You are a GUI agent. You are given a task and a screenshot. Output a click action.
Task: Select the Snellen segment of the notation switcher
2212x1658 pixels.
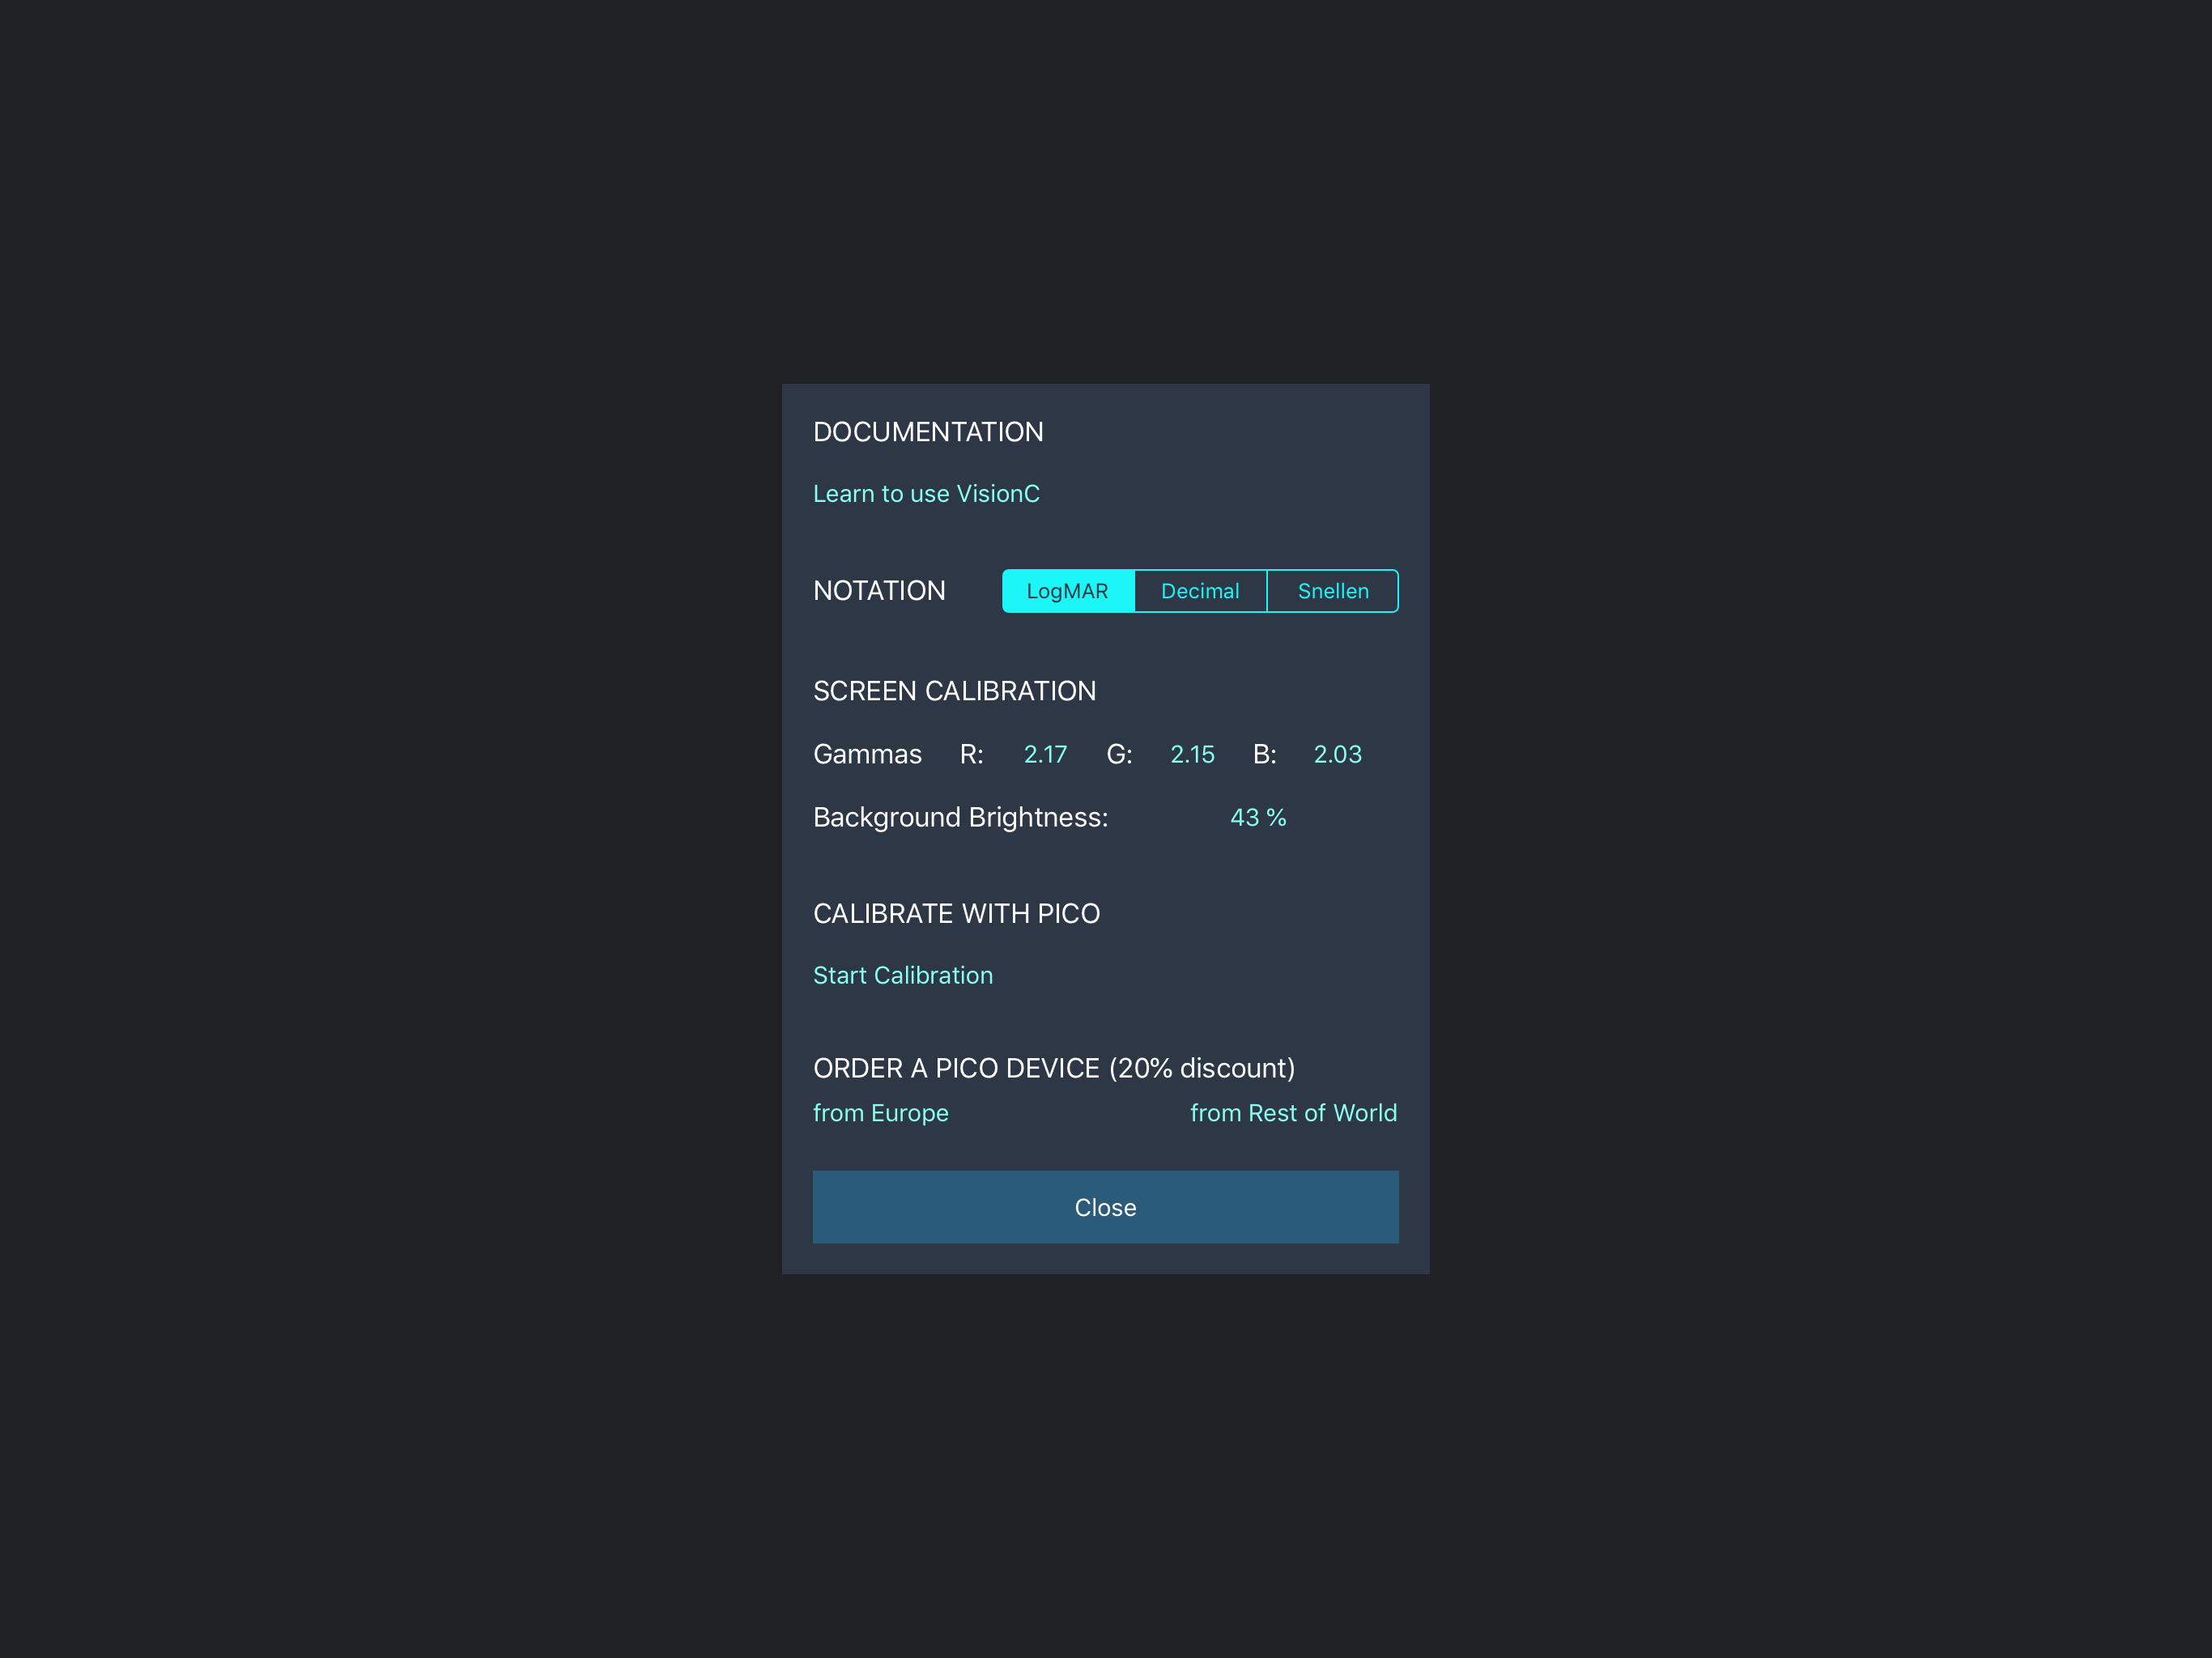pos(1332,590)
